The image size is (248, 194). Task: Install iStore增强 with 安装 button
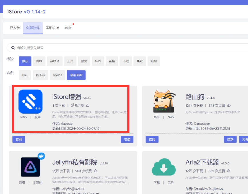pos(127,139)
